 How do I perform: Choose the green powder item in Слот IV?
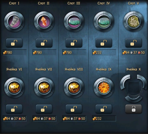104,22
